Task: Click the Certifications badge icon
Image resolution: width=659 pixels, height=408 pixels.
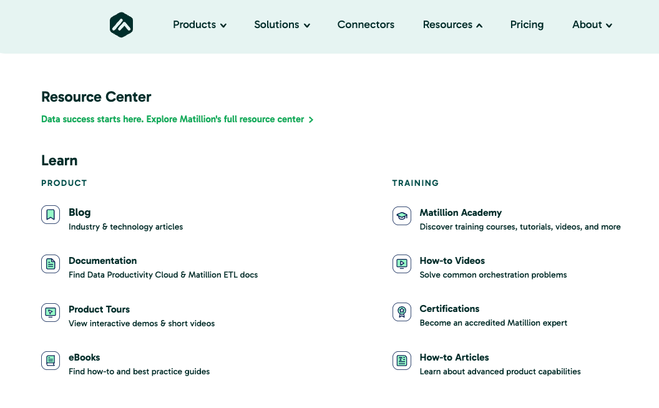Action: (x=402, y=312)
